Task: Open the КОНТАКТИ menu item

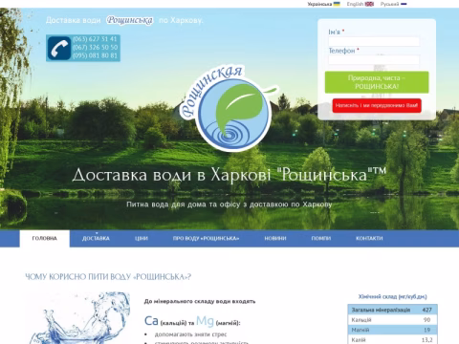Action: click(x=369, y=238)
